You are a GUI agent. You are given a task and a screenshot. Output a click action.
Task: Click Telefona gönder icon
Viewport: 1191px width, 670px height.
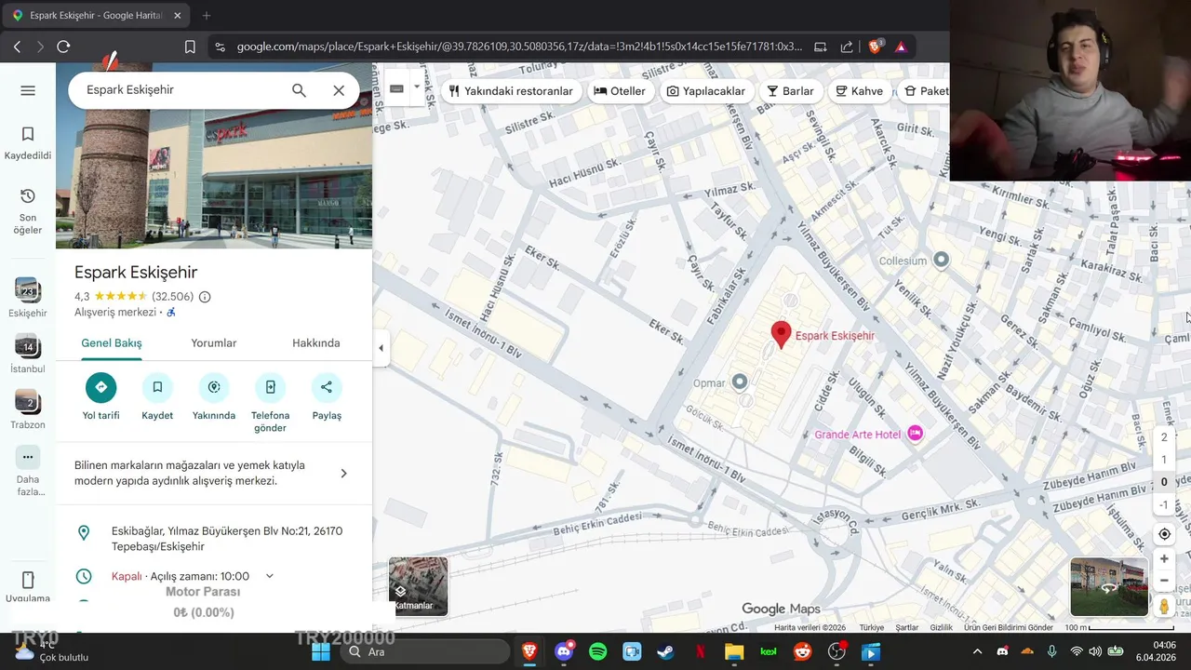pyautogui.click(x=270, y=387)
